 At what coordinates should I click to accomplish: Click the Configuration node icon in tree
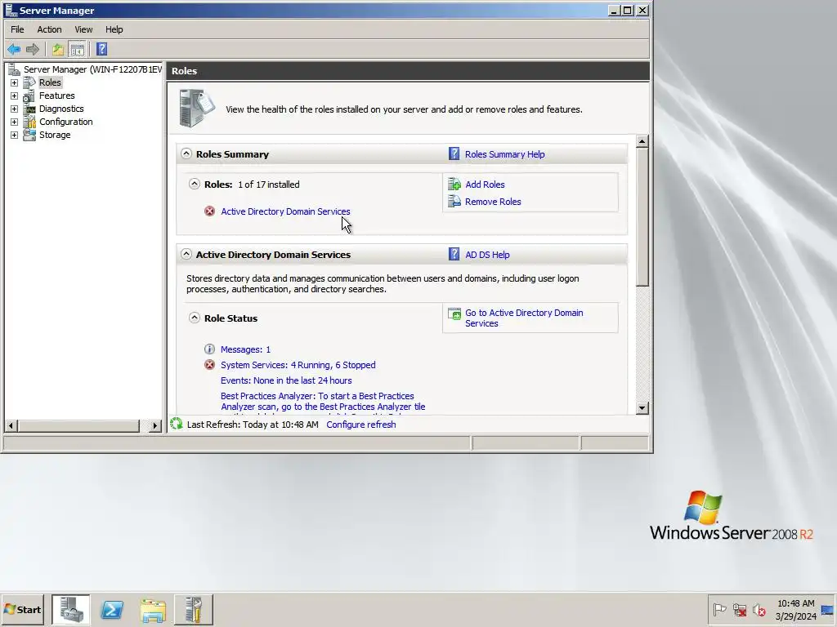click(30, 122)
